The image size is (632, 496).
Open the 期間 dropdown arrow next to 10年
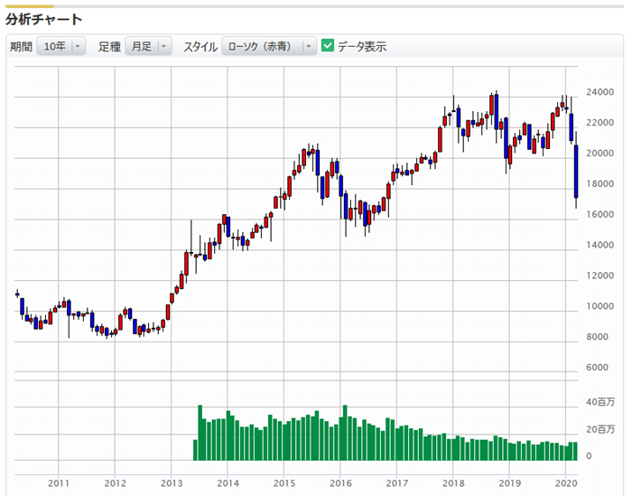[x=78, y=47]
